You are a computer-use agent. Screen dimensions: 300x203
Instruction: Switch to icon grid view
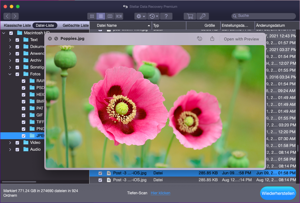(x=92, y=16)
